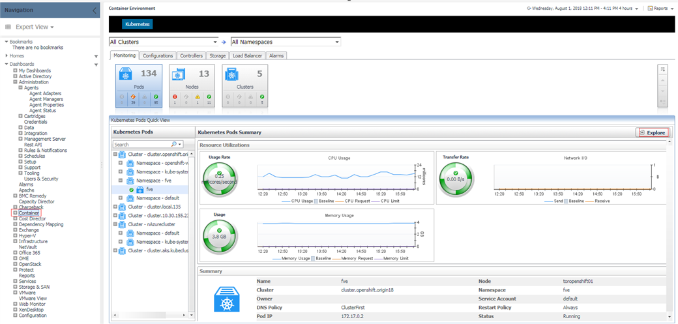Expand the Namespace - openshift-w node

121,163
